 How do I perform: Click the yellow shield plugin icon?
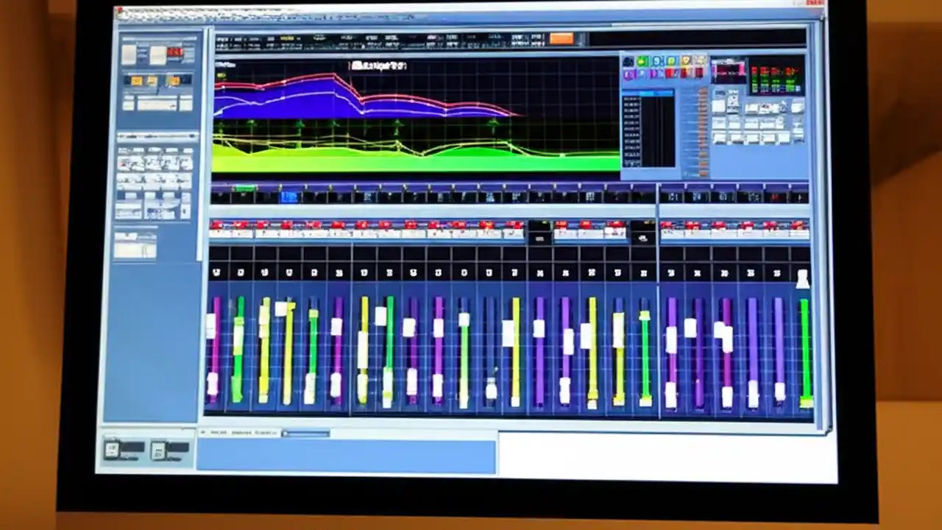685,60
